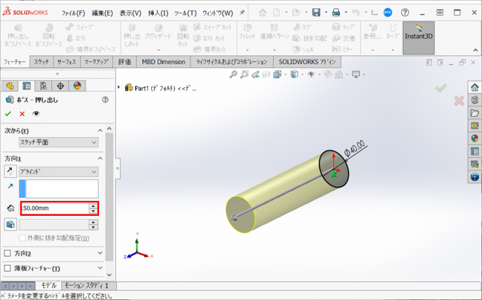Increase the depth value with the up spinner
This screenshot has width=482, height=300.
94,205
